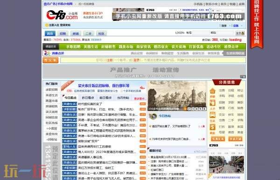280x180 pixels.
Task: Click the right orange button below 分类信息
Action: [235, 139]
